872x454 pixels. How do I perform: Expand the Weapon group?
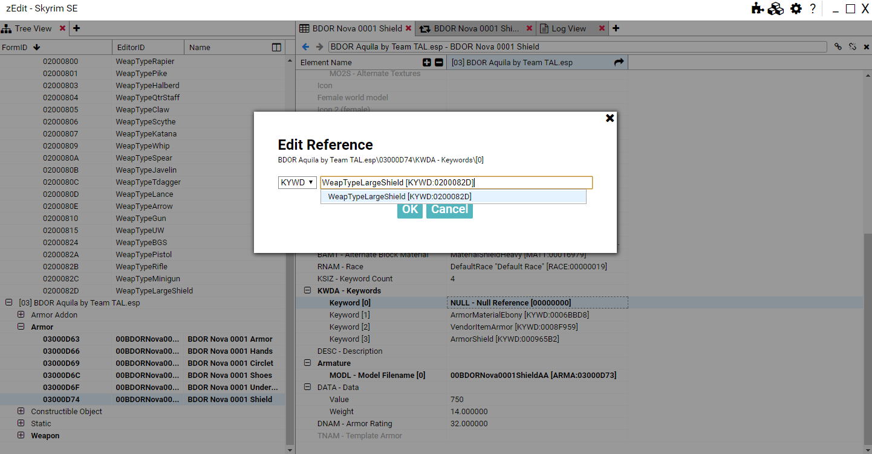click(21, 435)
